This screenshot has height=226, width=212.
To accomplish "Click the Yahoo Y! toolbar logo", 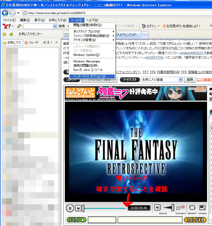I will 7,26.
